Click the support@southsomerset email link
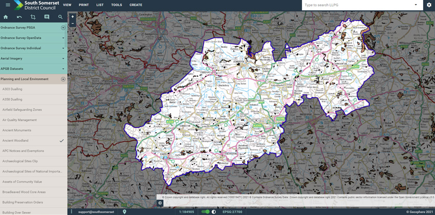The height and width of the screenshot is (215, 435). [96, 211]
